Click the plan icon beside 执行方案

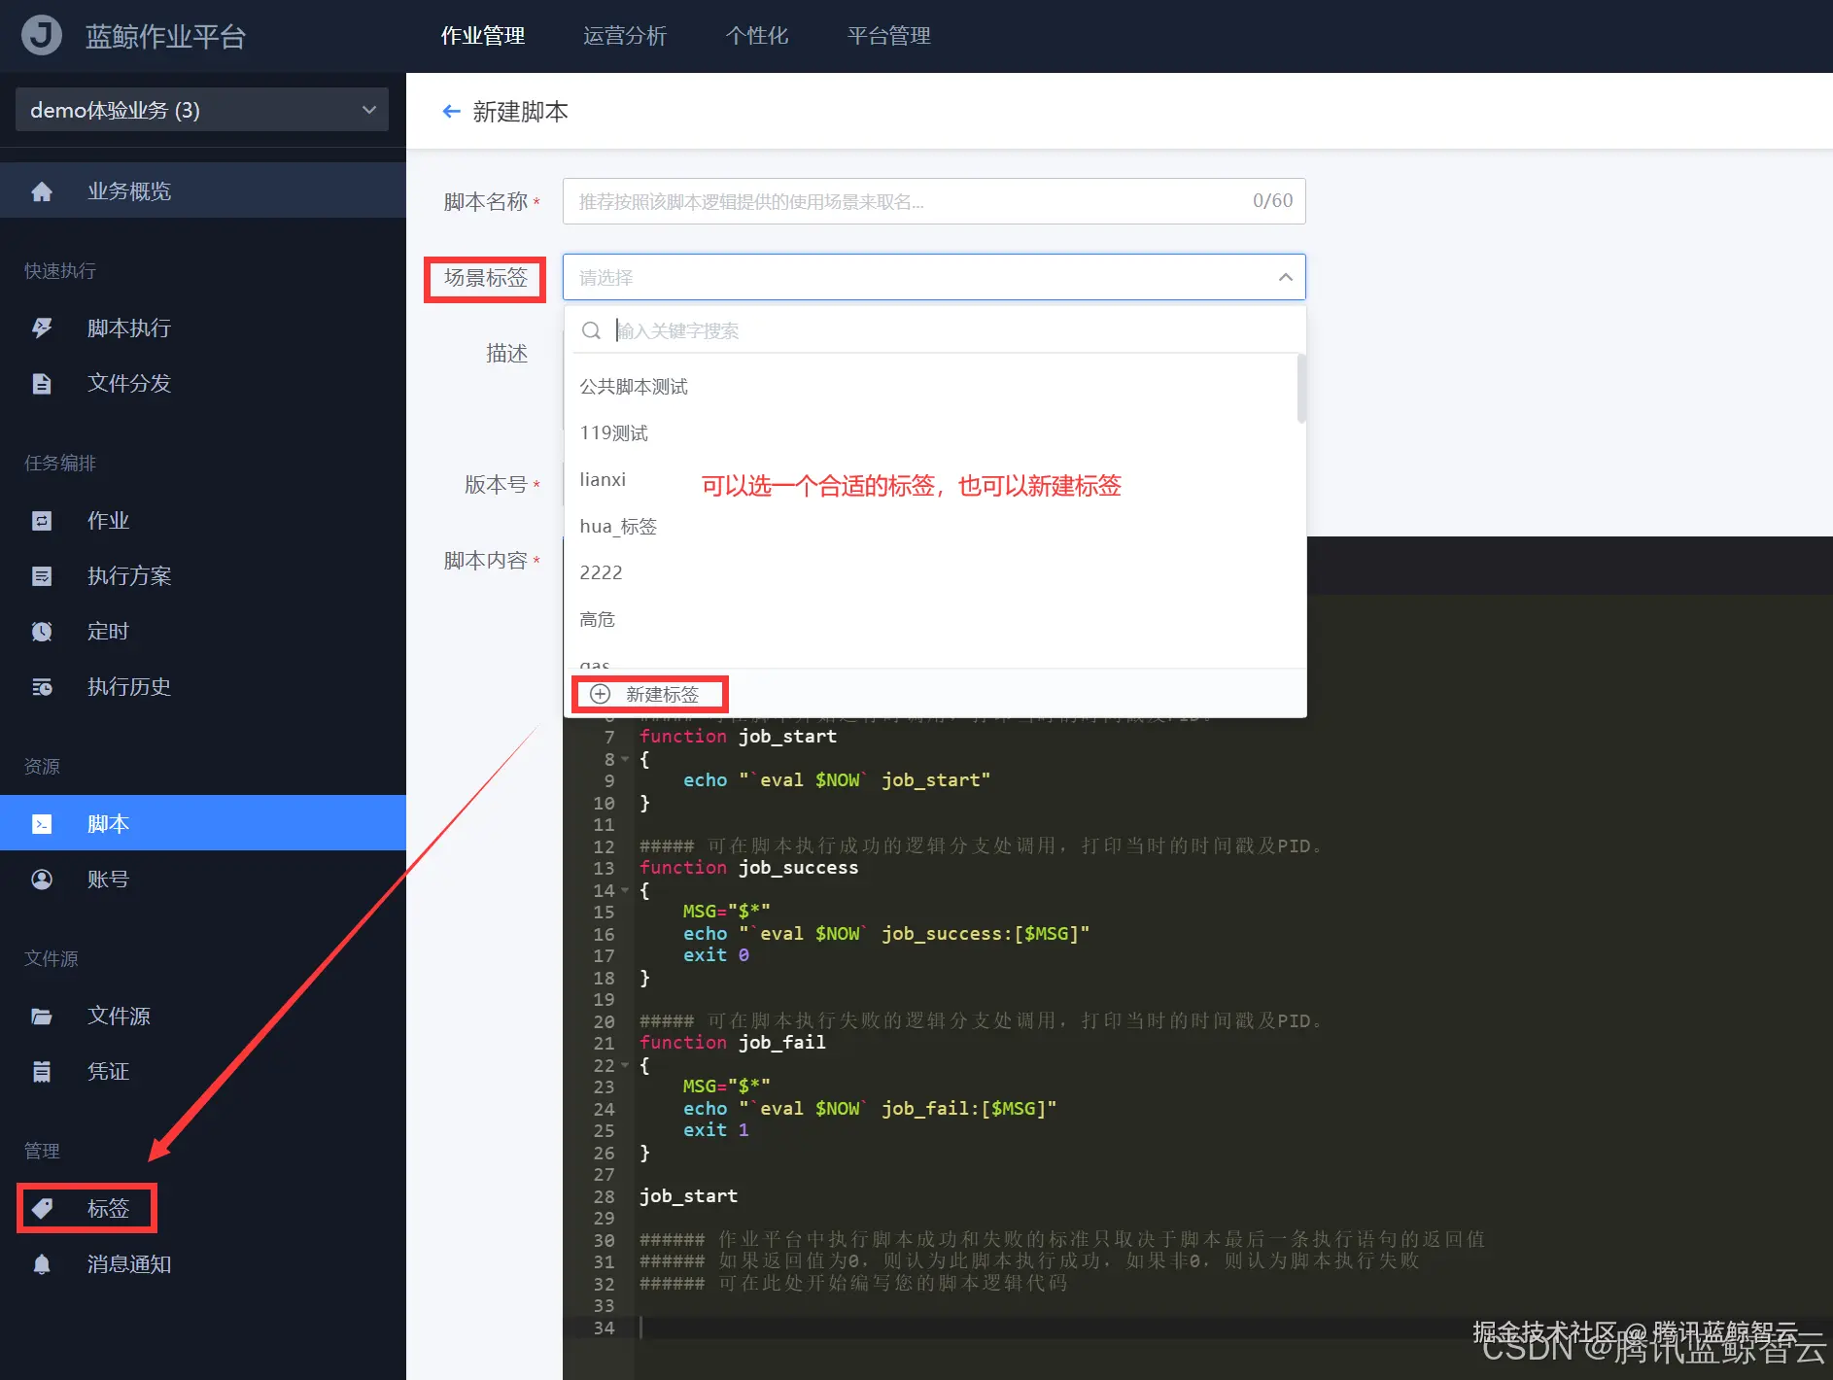click(x=42, y=576)
